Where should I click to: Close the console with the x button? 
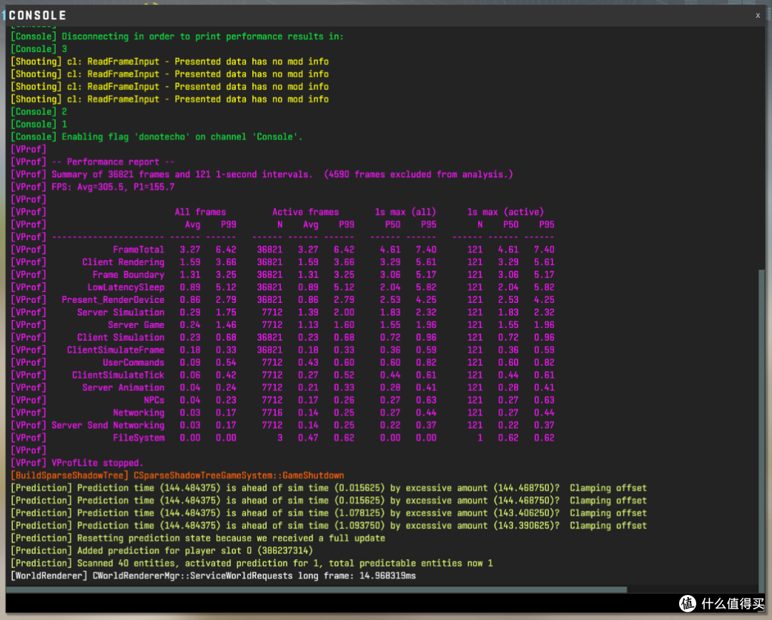tap(758, 15)
